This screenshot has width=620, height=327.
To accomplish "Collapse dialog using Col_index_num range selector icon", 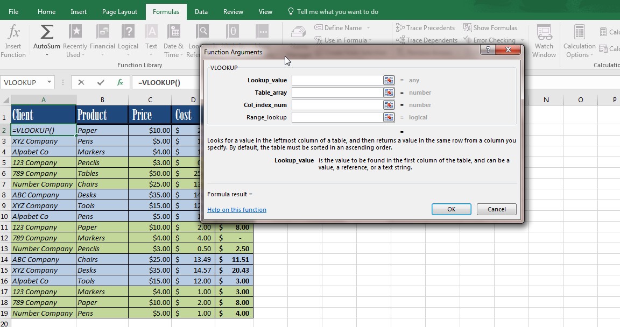I will [389, 105].
